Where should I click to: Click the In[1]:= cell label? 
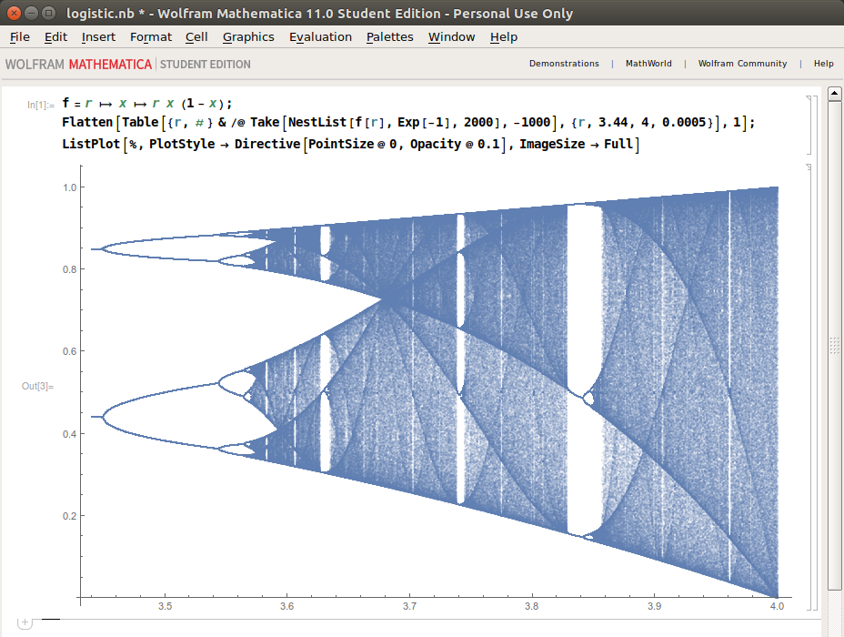pyautogui.click(x=41, y=105)
